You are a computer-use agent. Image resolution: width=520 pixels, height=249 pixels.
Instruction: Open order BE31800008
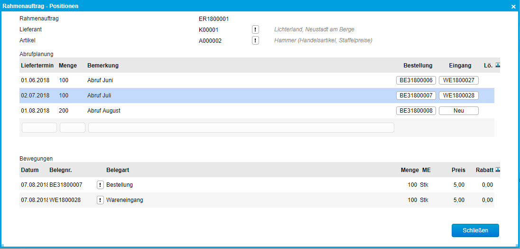pyautogui.click(x=416, y=111)
